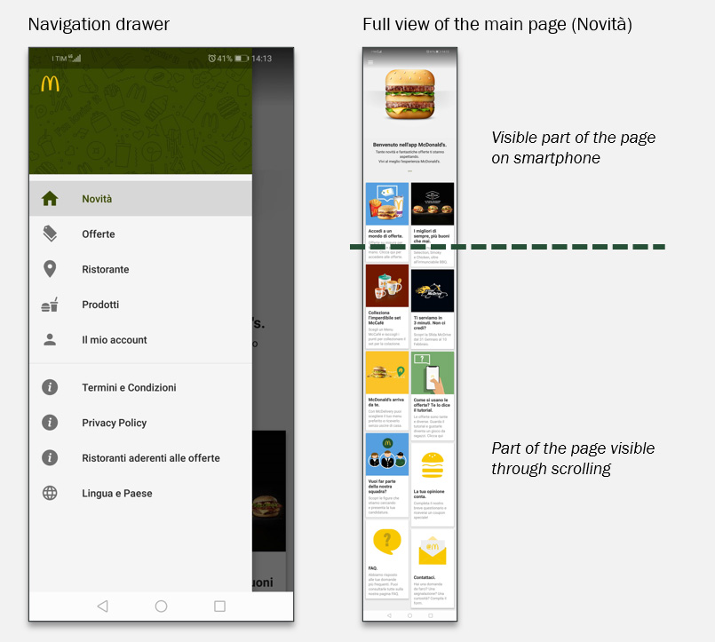This screenshot has height=642, width=715.
Task: Open Ristoranti aderenti alle offerte
Action: pyautogui.click(x=150, y=457)
